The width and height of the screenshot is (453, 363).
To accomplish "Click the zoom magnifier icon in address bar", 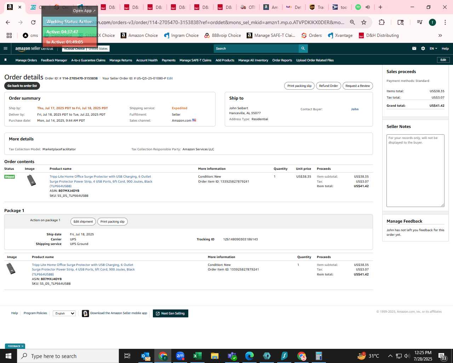I will [x=352, y=22].
